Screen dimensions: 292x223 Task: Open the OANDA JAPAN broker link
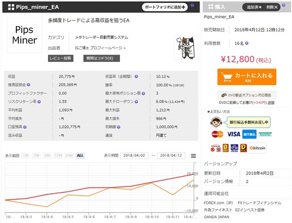[217, 217]
